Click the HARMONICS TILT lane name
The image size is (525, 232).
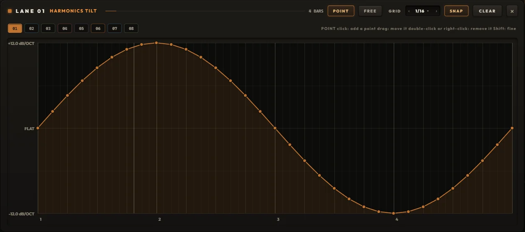pos(73,11)
